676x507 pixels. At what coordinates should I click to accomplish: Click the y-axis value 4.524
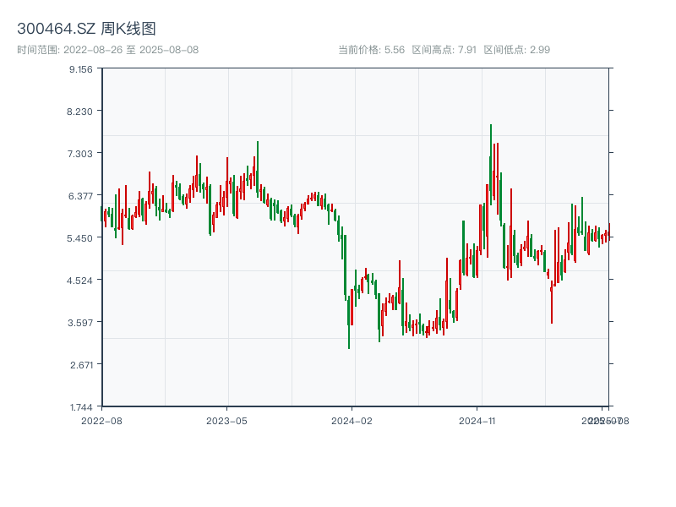point(79,281)
